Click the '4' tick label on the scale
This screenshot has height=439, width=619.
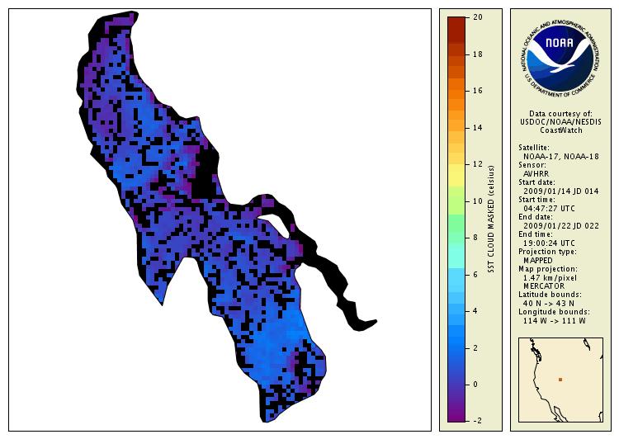coord(475,311)
